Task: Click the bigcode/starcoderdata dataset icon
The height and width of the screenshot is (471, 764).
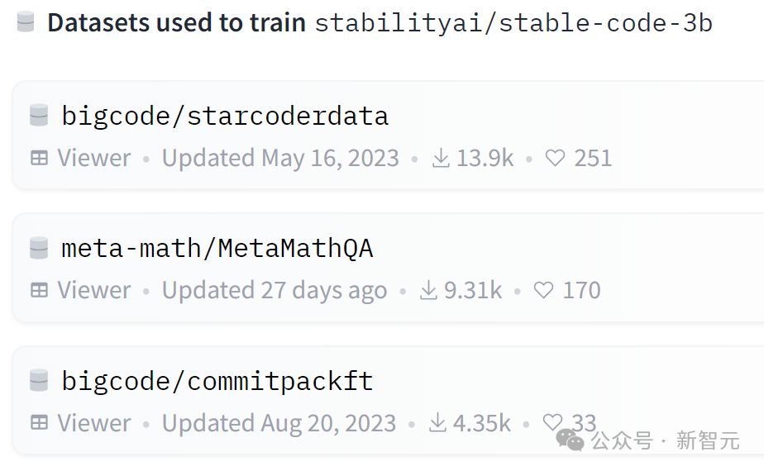Action: (39, 116)
